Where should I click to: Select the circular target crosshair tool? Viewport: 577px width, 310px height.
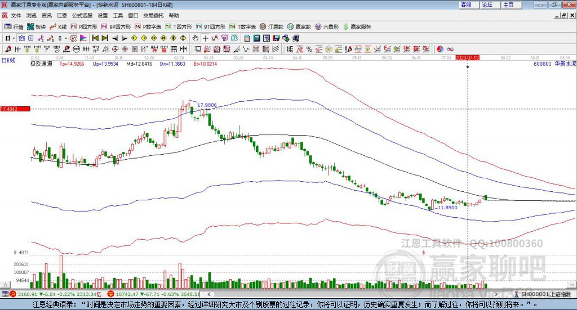(116, 49)
